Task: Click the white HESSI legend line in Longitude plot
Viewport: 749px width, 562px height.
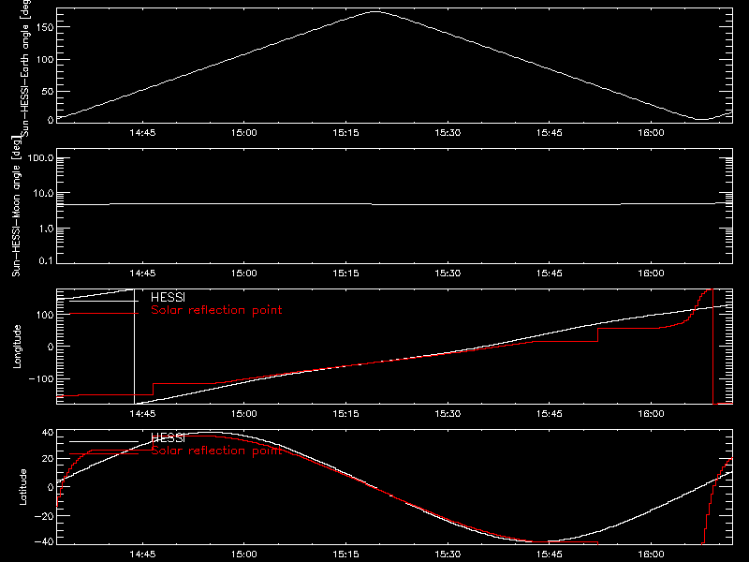Action: point(104,301)
